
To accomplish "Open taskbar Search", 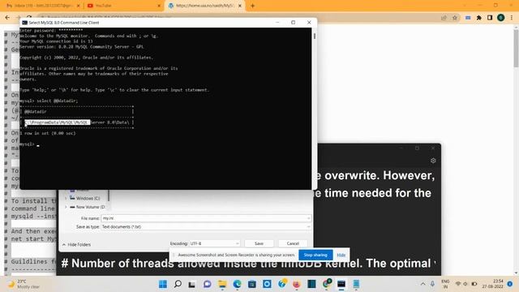I will pyautogui.click(x=178, y=284).
